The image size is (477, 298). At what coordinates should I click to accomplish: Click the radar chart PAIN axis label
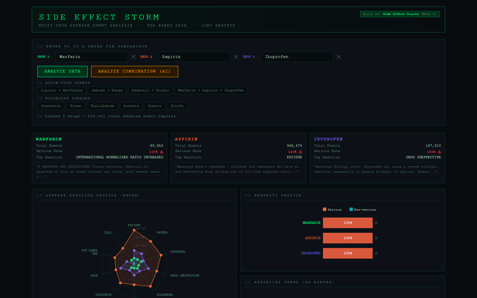[x=94, y=275]
